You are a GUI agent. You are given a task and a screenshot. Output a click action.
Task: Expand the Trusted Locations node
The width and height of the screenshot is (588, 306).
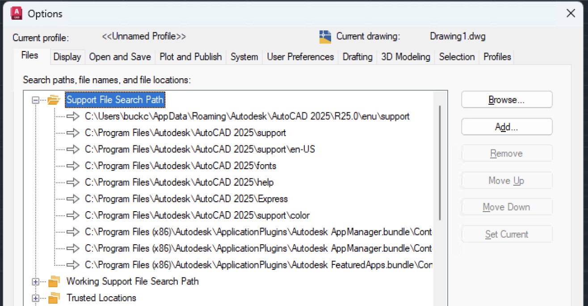(x=36, y=298)
